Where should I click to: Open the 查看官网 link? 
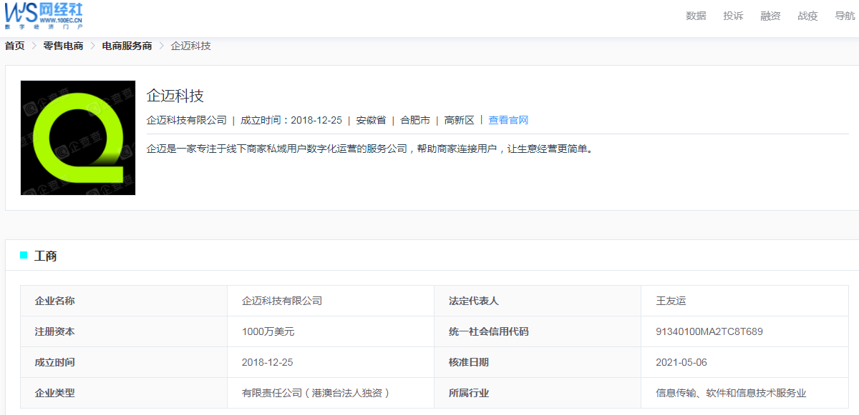click(508, 120)
